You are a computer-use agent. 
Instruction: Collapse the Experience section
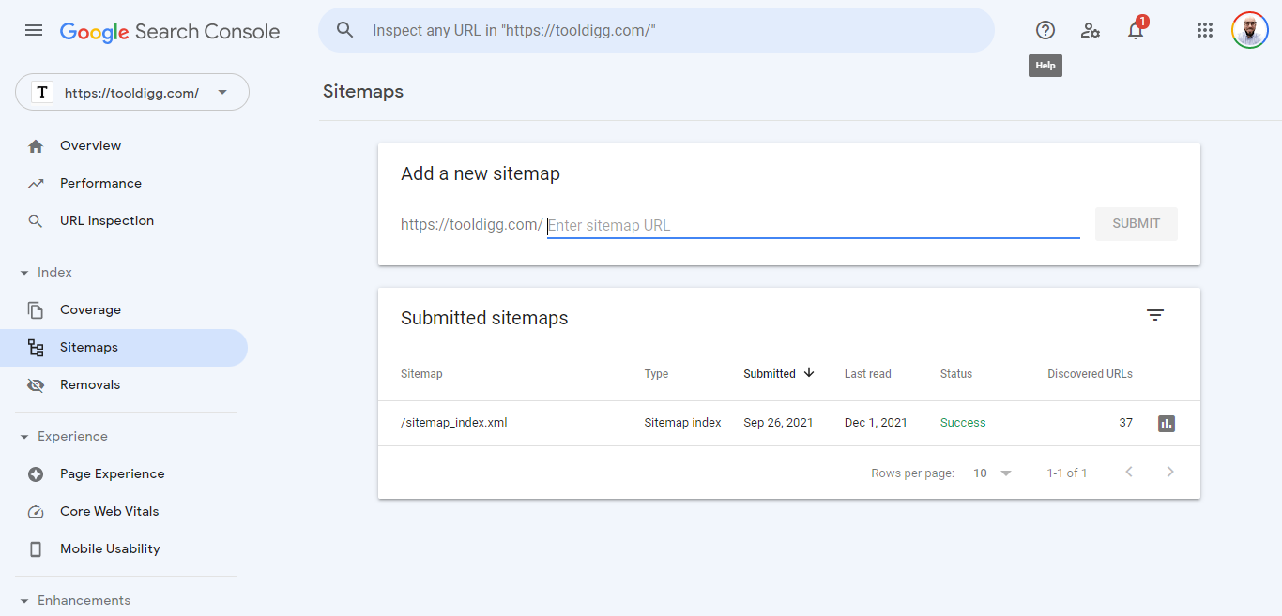(25, 437)
